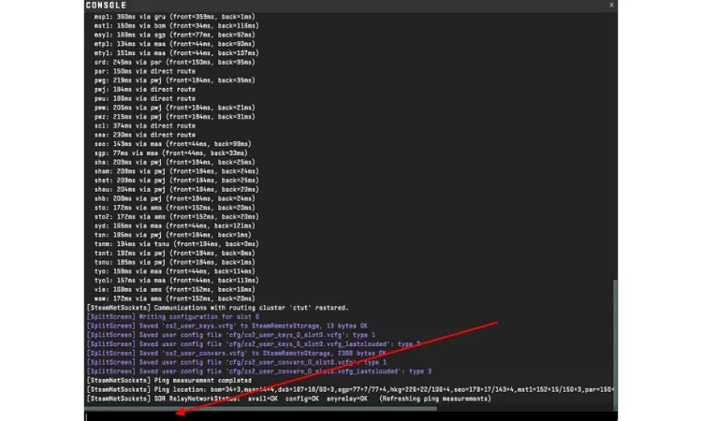The height and width of the screenshot is (421, 702).
Task: Select the routing cluster 'ctut' restored line
Action: pos(217,308)
